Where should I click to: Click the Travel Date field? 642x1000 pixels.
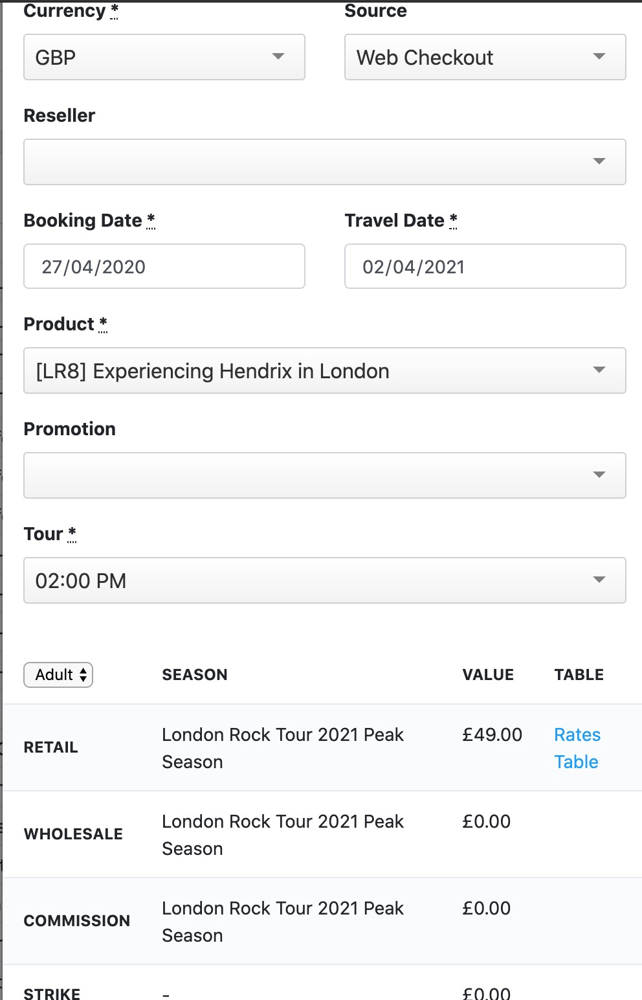point(485,266)
